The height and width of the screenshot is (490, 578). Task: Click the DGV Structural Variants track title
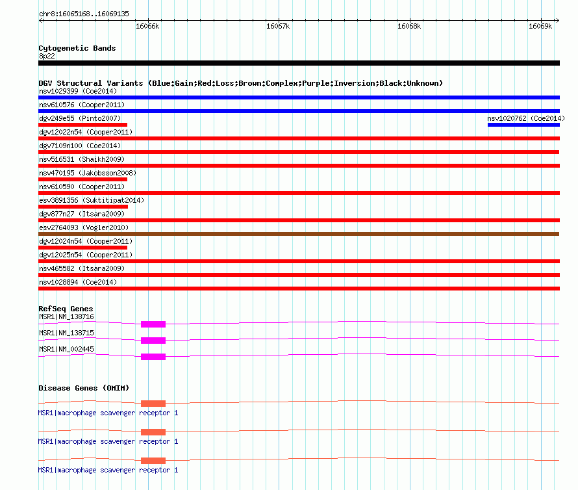241,83
